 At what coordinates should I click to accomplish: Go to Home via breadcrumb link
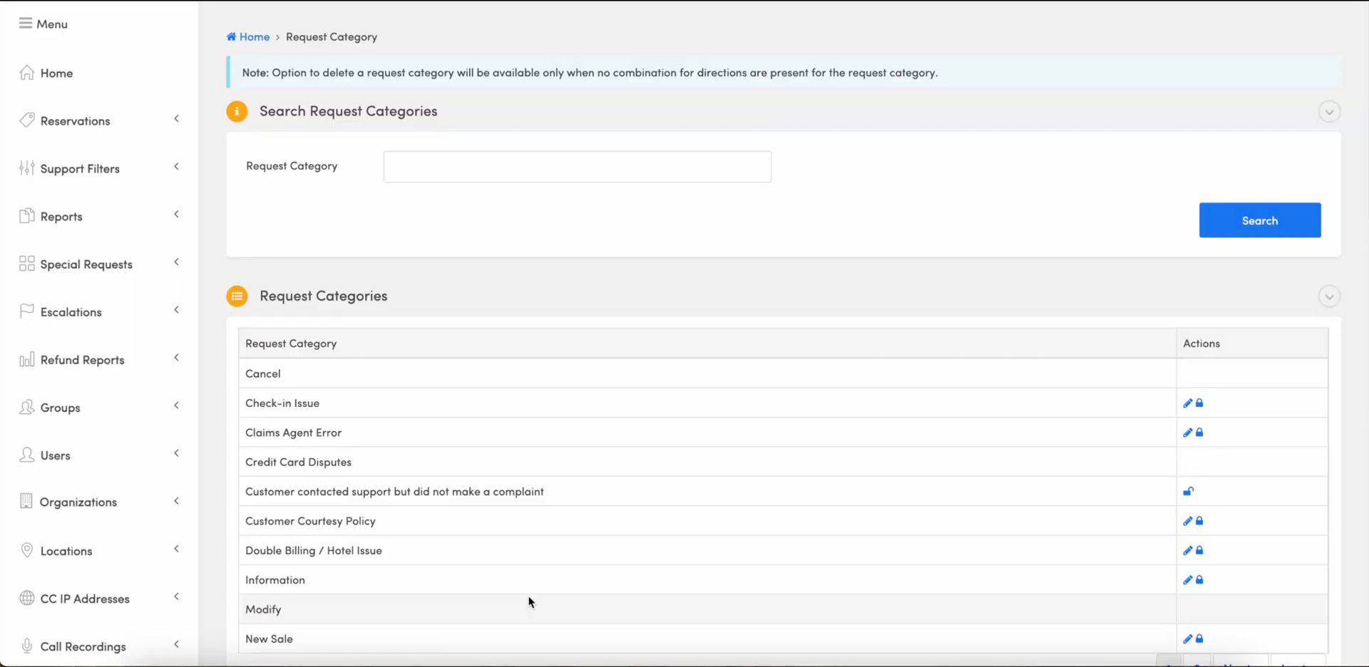(254, 37)
